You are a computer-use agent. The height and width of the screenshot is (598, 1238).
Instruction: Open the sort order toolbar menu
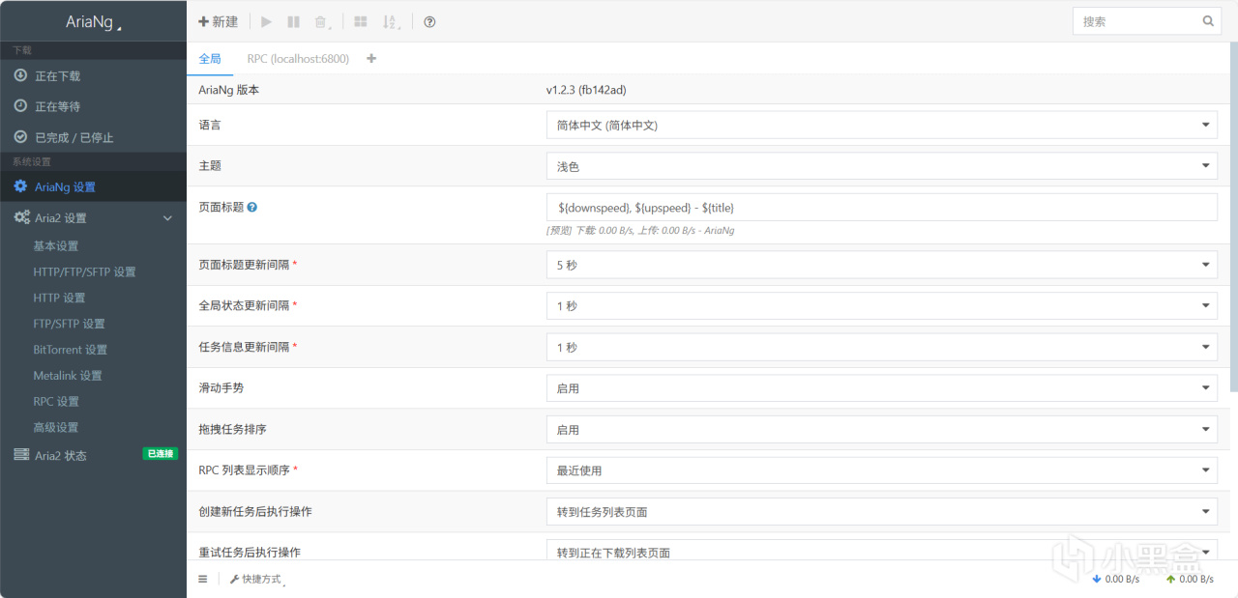point(391,22)
